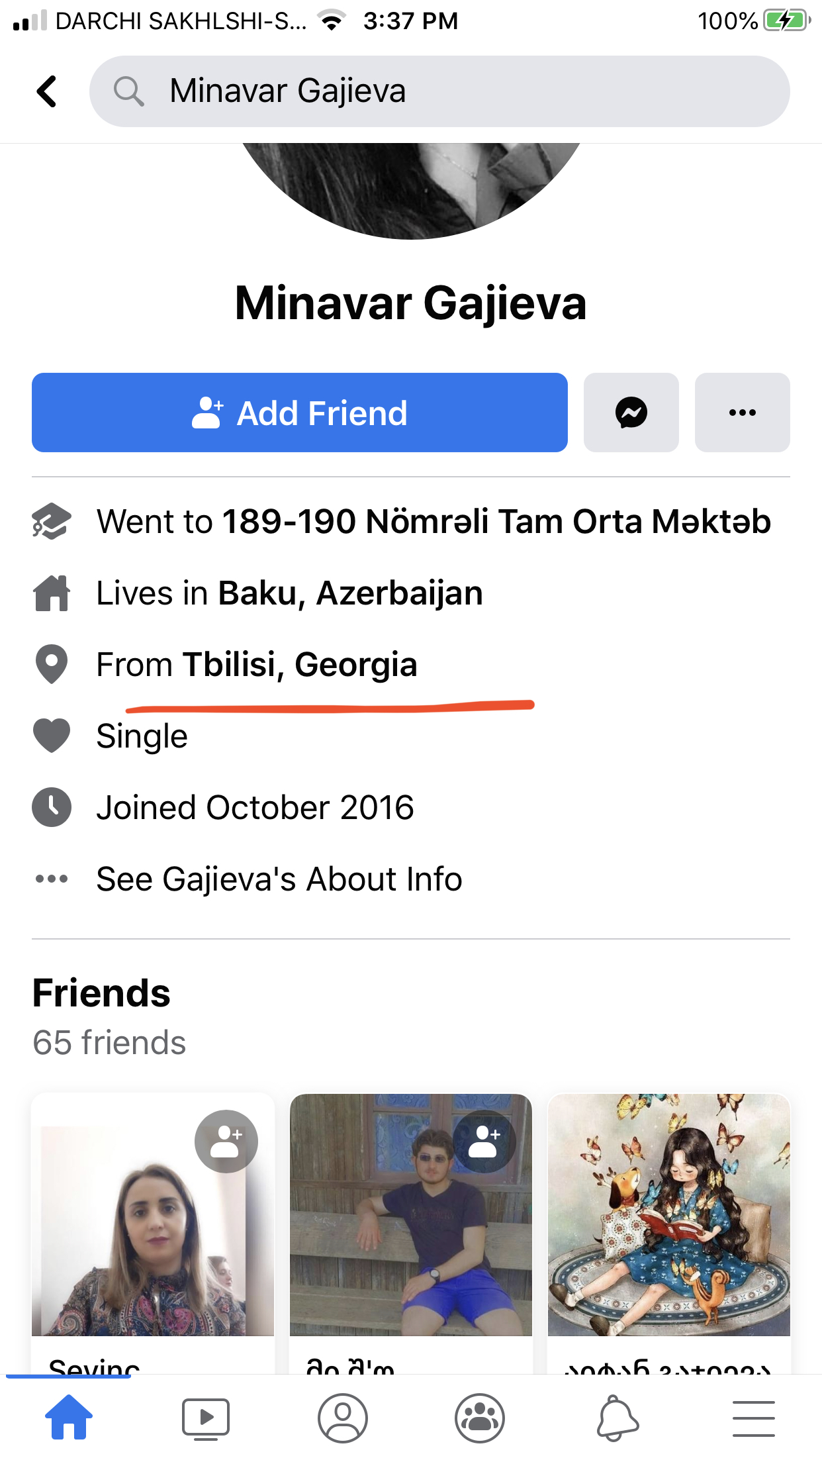Open the illustrated girl reading friend thumbnail
Image resolution: width=822 pixels, height=1462 pixels.
668,1214
